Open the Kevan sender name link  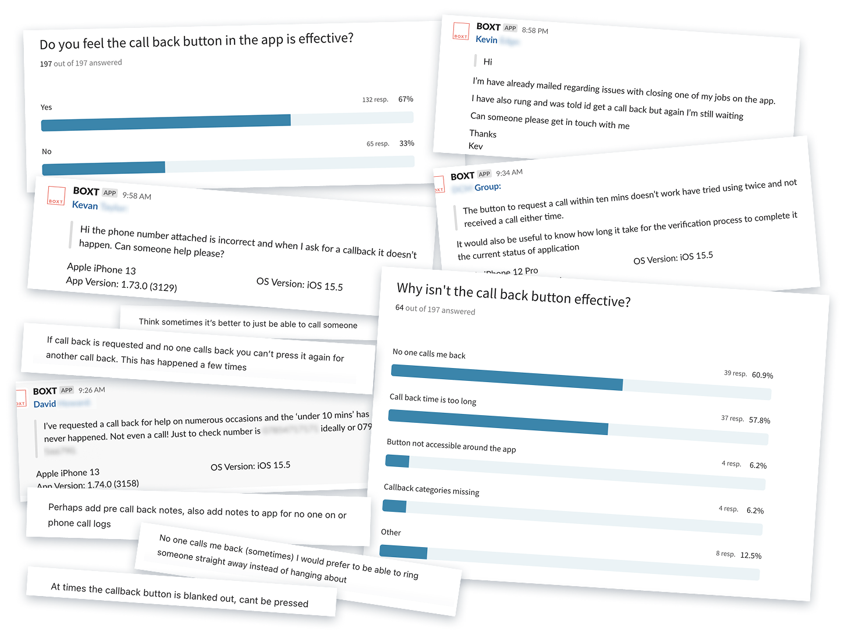point(85,205)
